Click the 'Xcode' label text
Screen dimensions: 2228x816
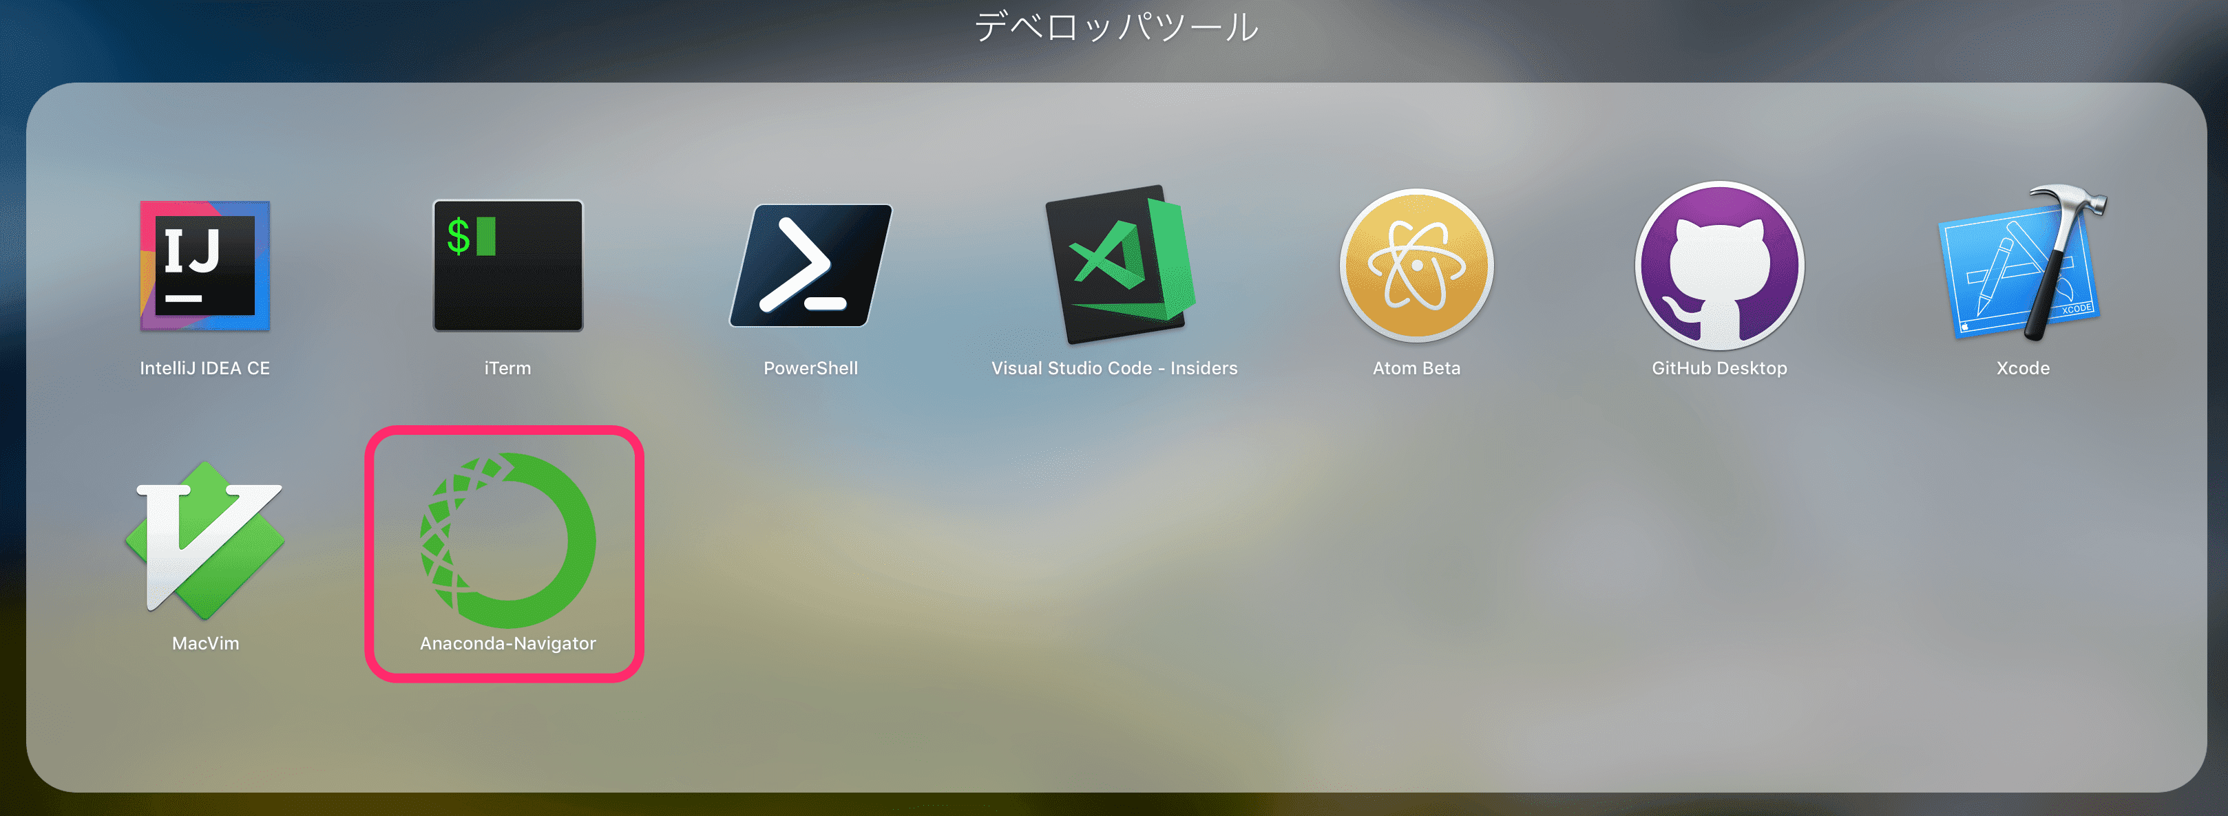pos(2022,368)
